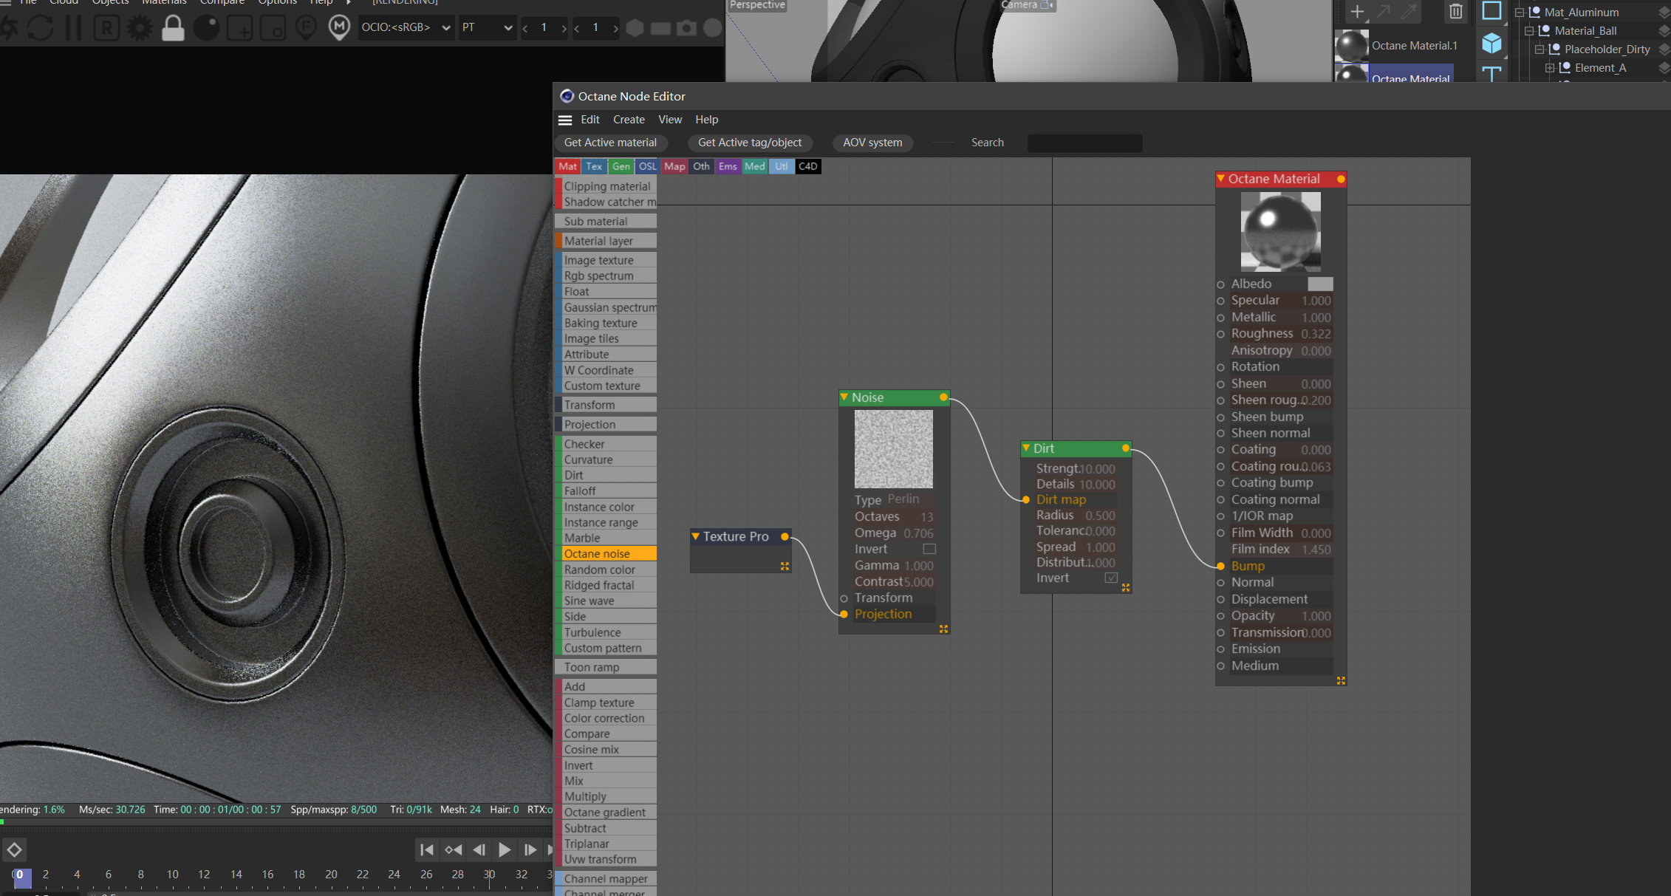1671x896 pixels.
Task: Click the pause render icon
Action: [x=74, y=28]
